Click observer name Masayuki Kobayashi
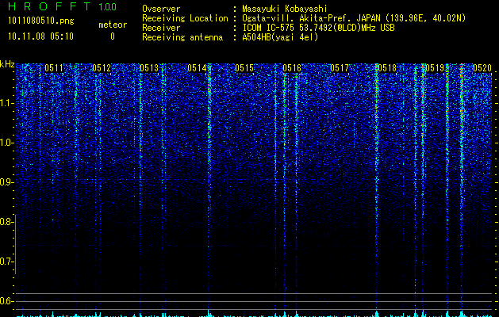Viewport: 499px width, 317px height. [285, 9]
